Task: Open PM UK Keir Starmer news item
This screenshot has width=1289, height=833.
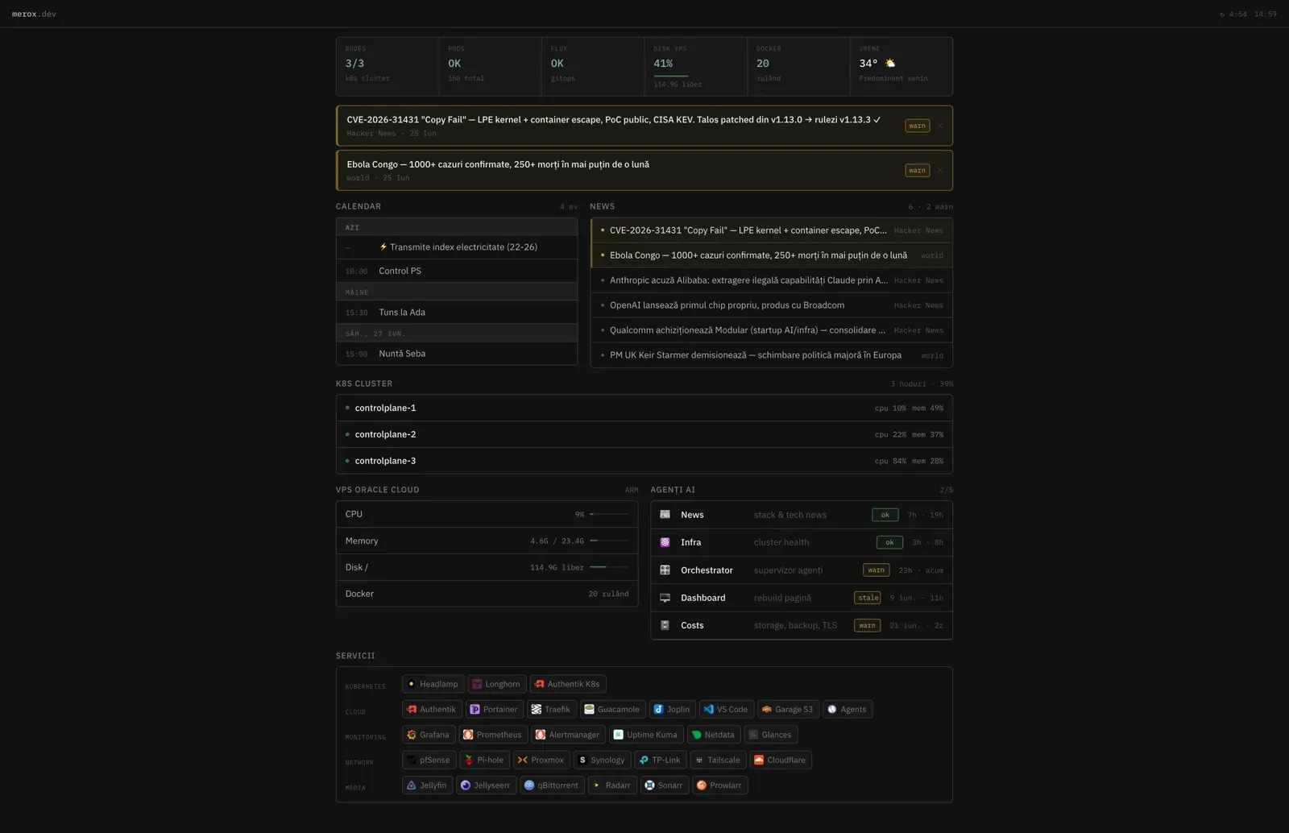Action: pos(772,355)
